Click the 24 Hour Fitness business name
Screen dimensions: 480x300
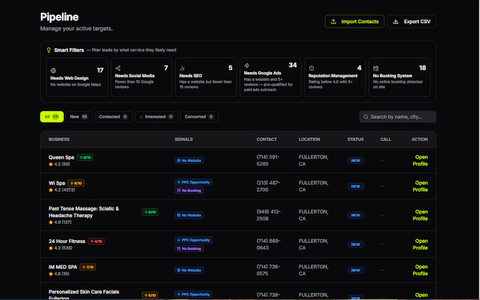pos(67,241)
